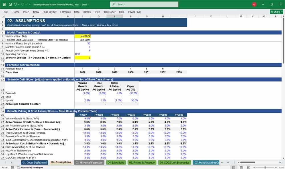Select column K header

coord(211,16)
